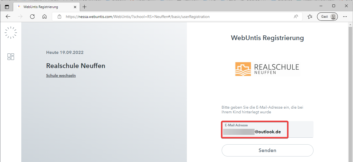The width and height of the screenshot is (353, 162).
Task: Open the tab actions menu icon
Action: [7, 7]
